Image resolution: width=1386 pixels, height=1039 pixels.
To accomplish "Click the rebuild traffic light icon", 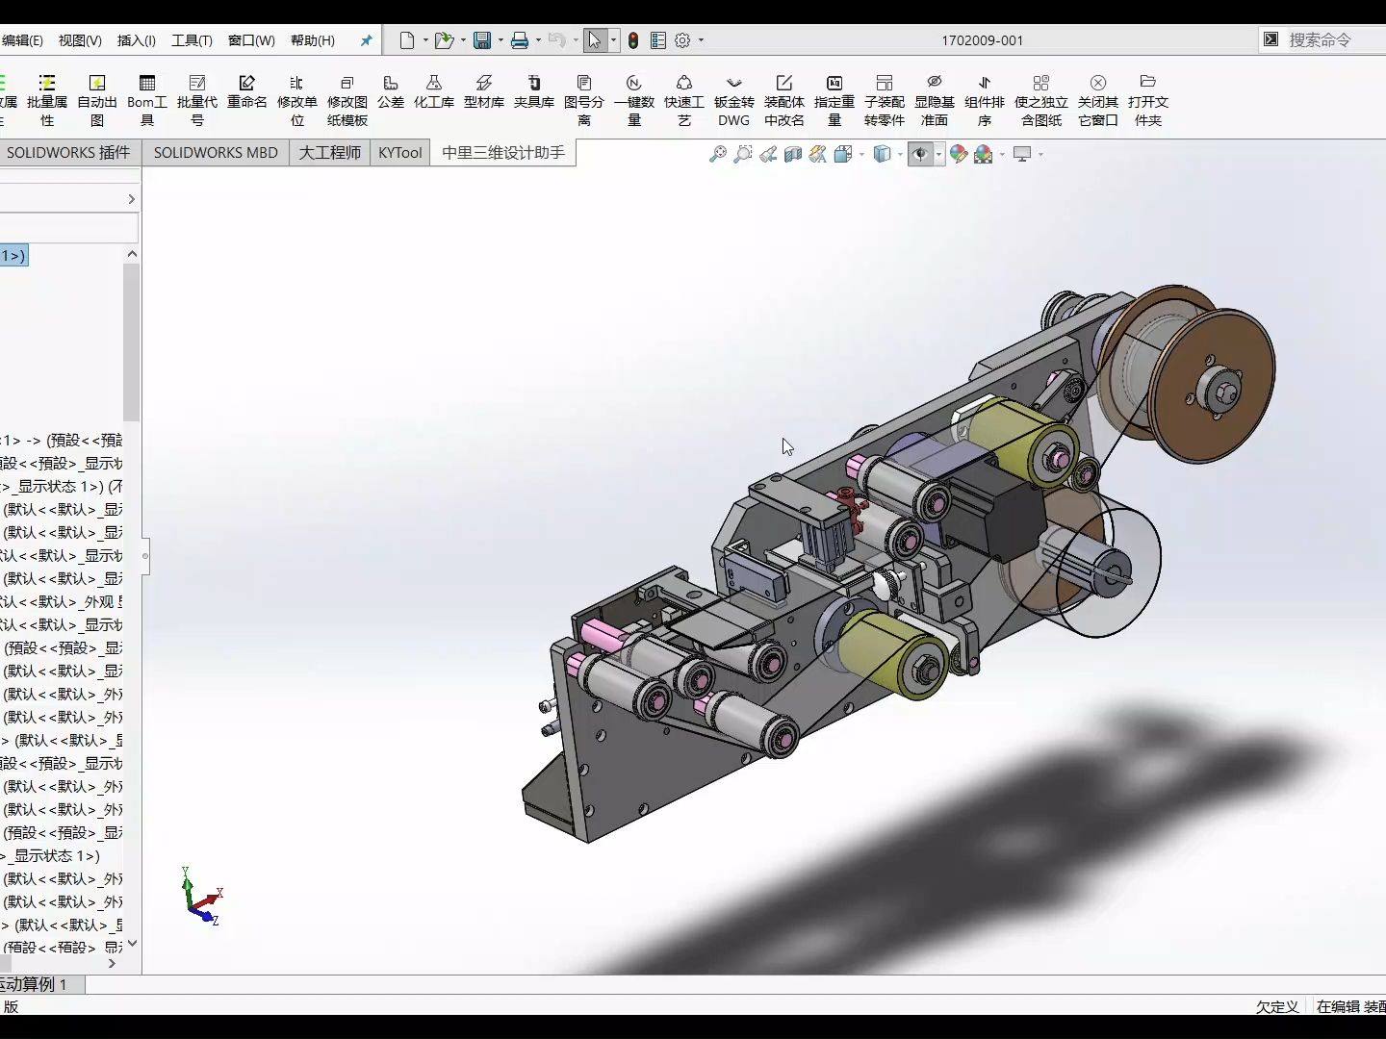I will [633, 40].
